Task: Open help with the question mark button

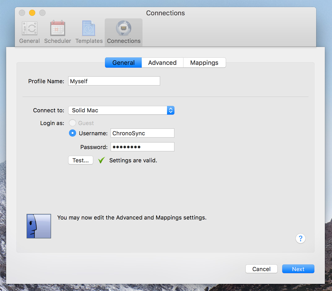Action: [x=300, y=238]
